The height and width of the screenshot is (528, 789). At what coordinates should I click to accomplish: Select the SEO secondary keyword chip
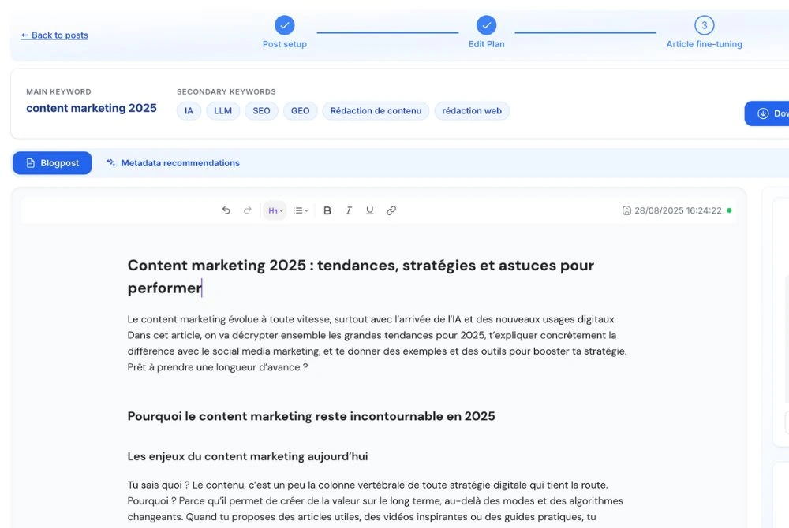[x=261, y=110]
